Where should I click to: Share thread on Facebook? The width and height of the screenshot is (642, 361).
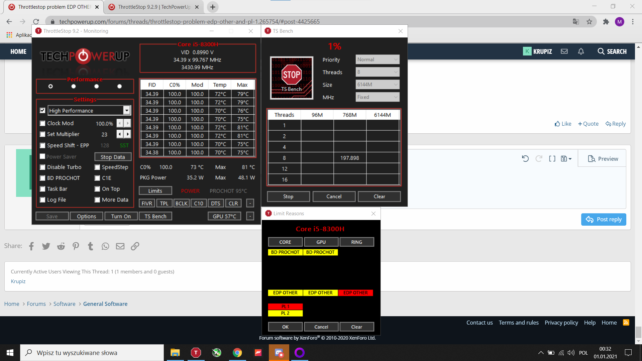click(31, 246)
